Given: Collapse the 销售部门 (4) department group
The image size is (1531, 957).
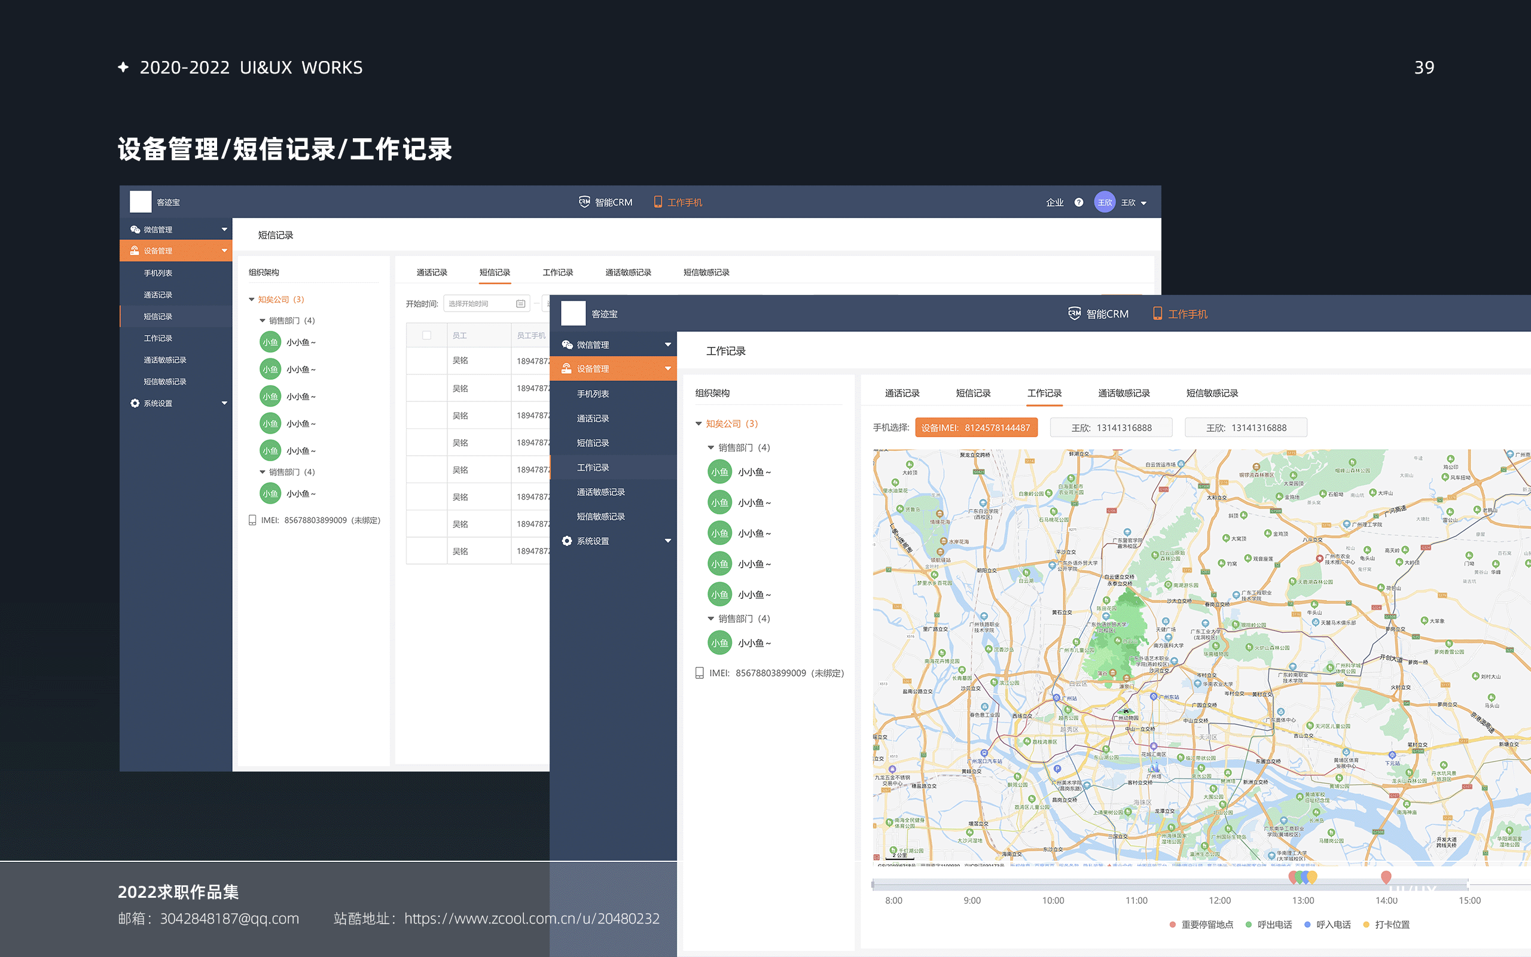Looking at the screenshot, I should coord(710,447).
